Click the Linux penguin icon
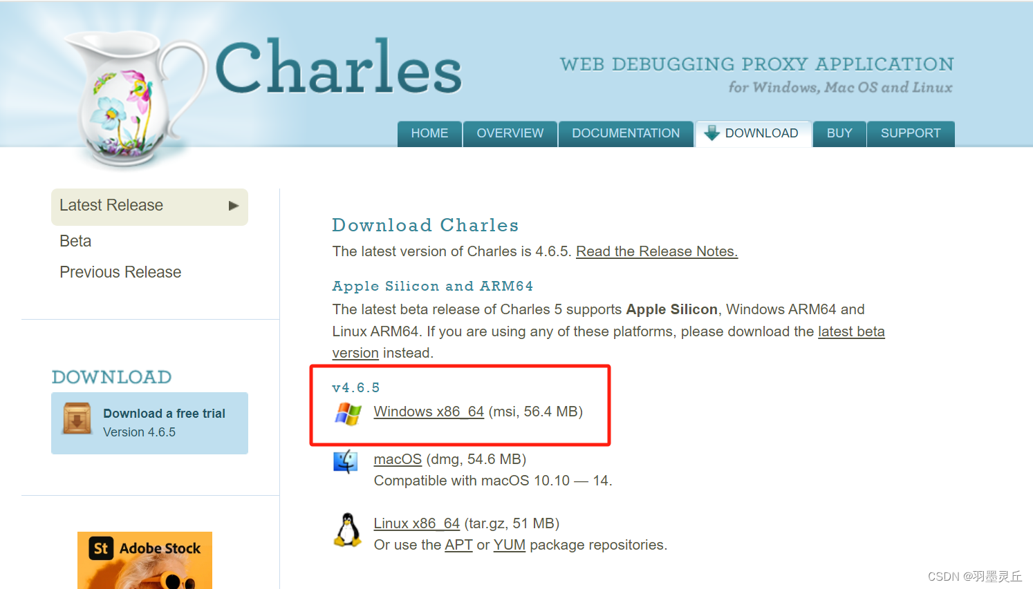1033x589 pixels. (x=347, y=530)
